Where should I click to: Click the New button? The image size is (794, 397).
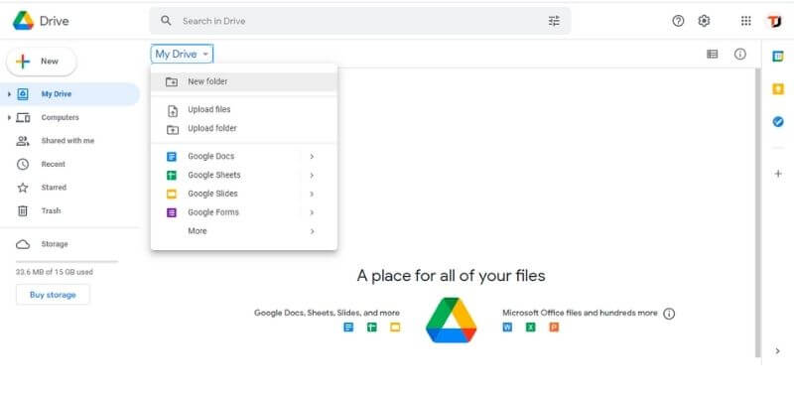pos(42,62)
